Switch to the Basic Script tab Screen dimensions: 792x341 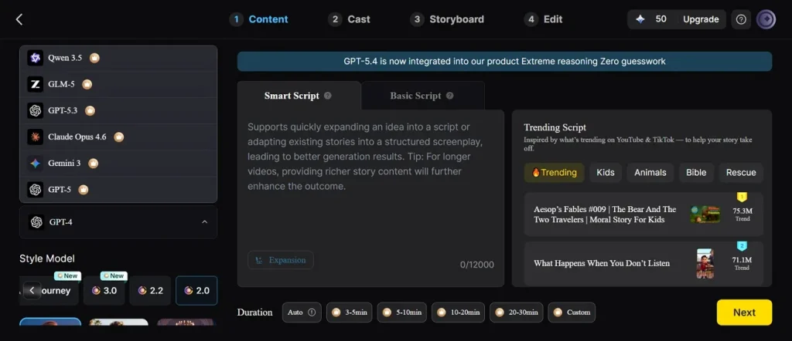click(422, 96)
